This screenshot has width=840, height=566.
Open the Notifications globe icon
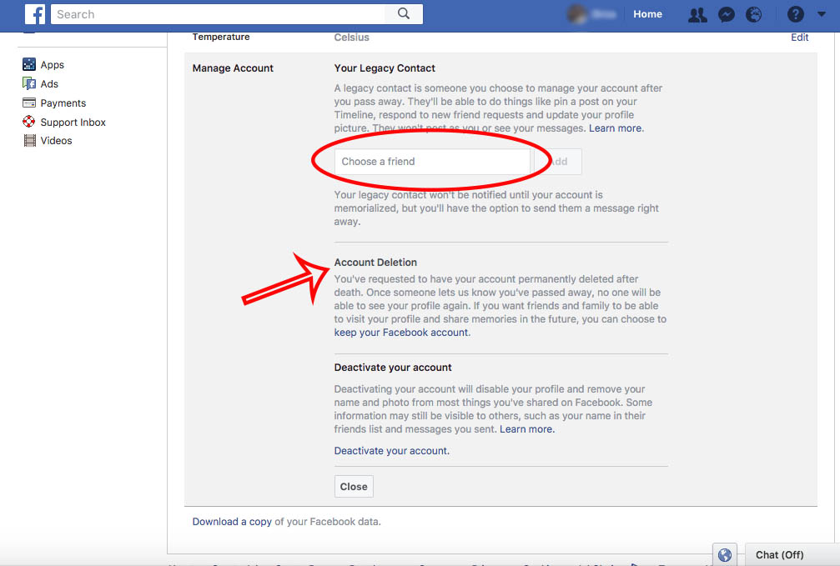(x=754, y=14)
